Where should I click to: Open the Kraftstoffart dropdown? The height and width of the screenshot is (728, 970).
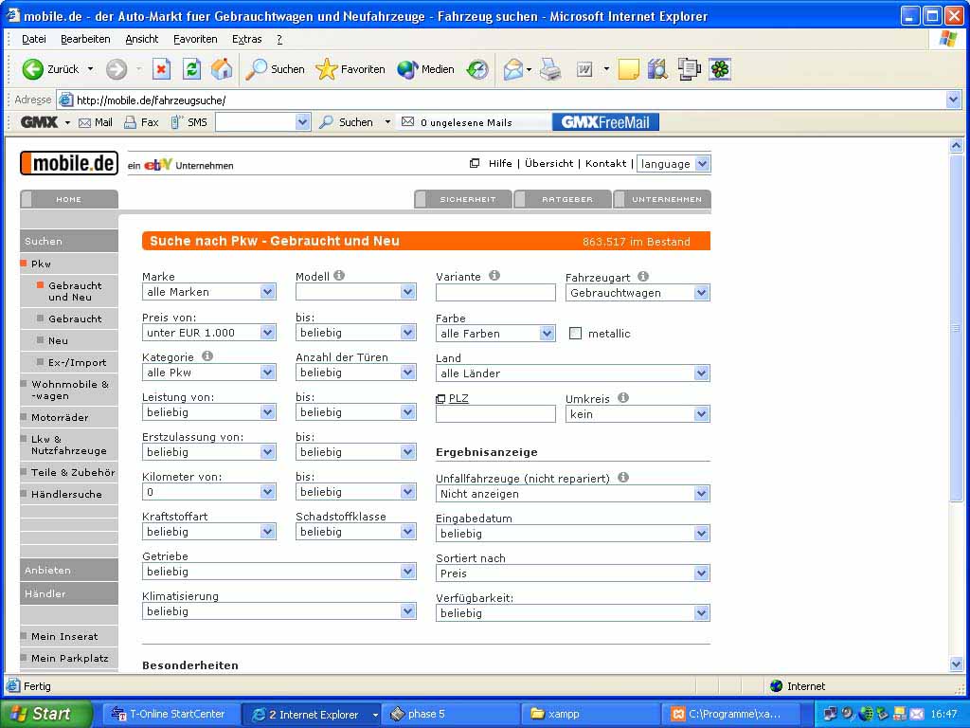click(208, 532)
